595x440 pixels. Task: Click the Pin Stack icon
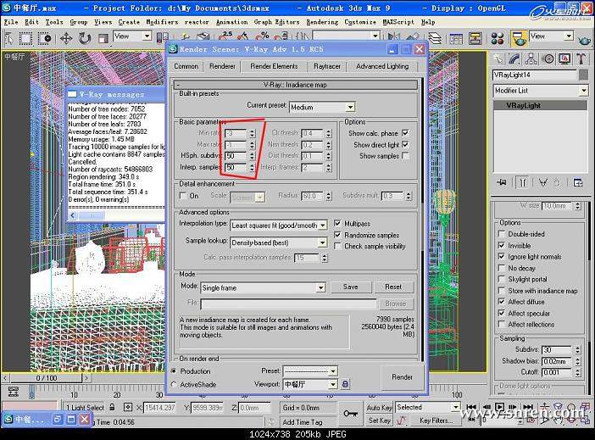(503, 181)
